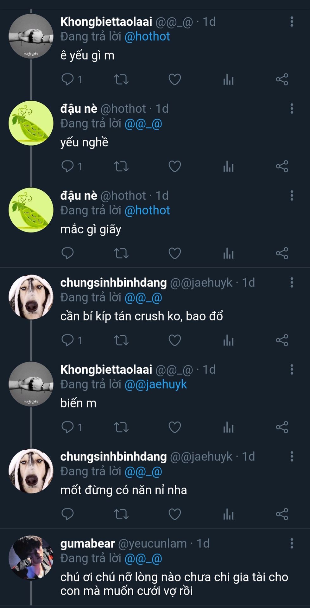The image size is (310, 608).
Task: Open @hothot mention in the first tweet
Action: click(x=147, y=37)
